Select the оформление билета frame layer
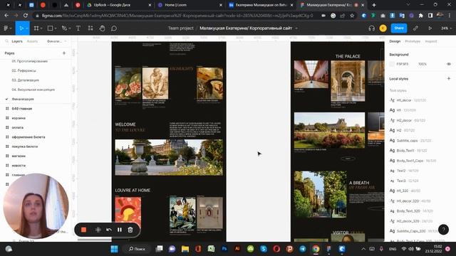The image size is (456, 256). (x=28, y=137)
